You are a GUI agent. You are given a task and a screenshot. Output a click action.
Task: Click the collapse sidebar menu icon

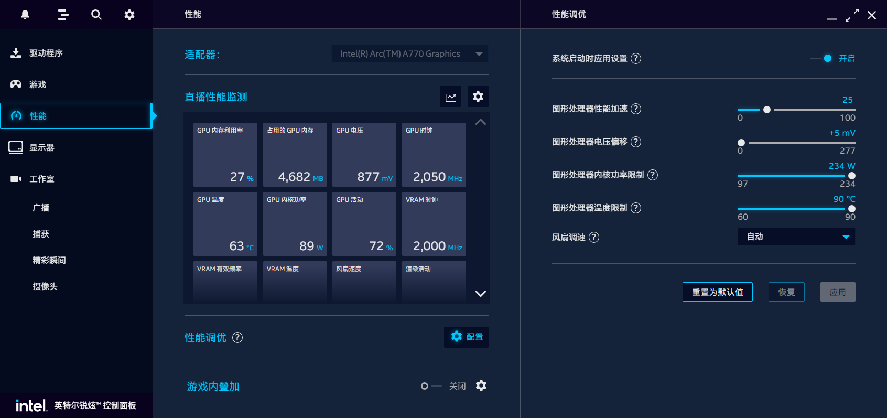pyautogui.click(x=63, y=15)
